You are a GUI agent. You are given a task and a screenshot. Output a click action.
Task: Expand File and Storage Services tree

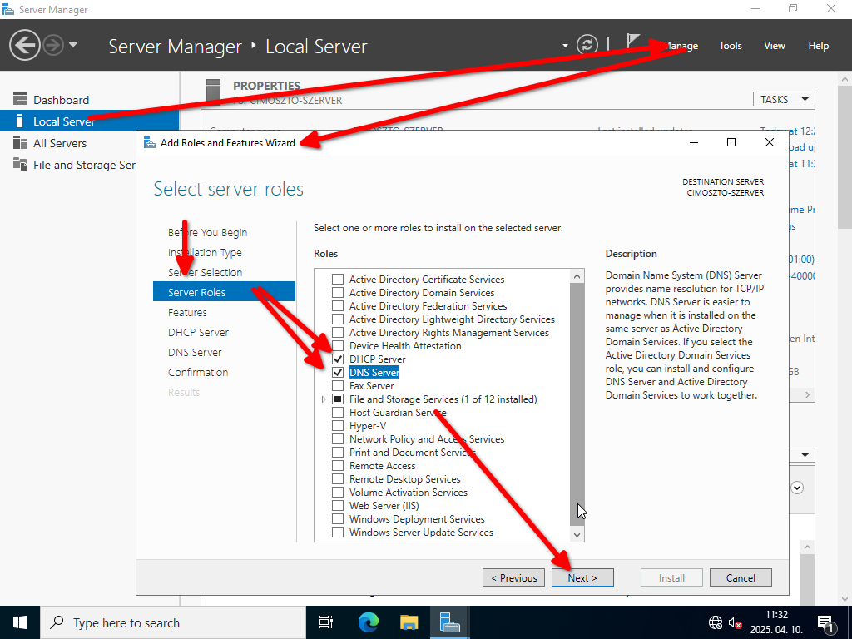pos(324,399)
